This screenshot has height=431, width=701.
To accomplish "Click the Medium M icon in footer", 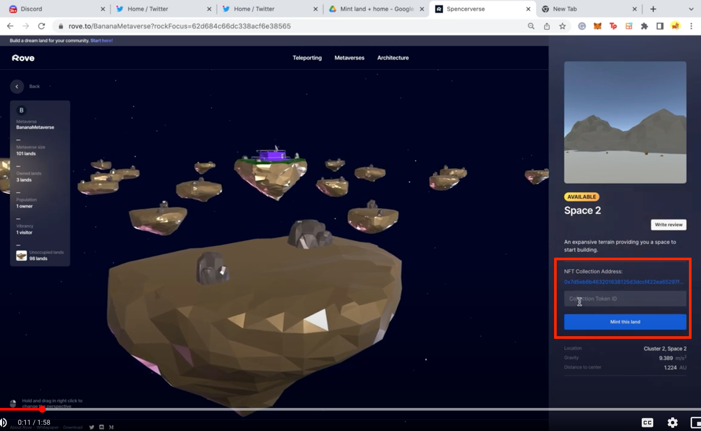I will (111, 427).
